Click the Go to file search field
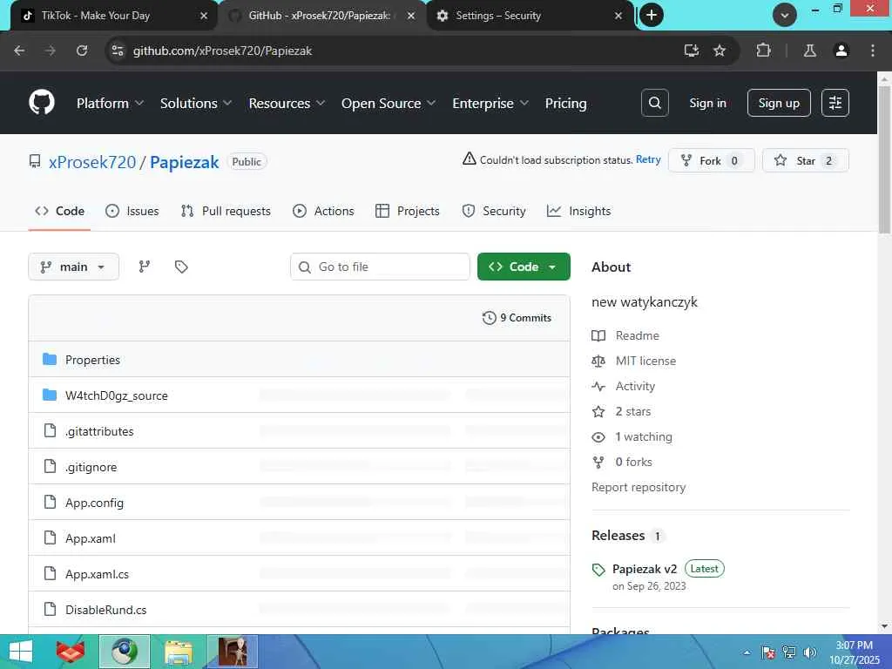Viewport: 892px width, 669px height. (380, 267)
